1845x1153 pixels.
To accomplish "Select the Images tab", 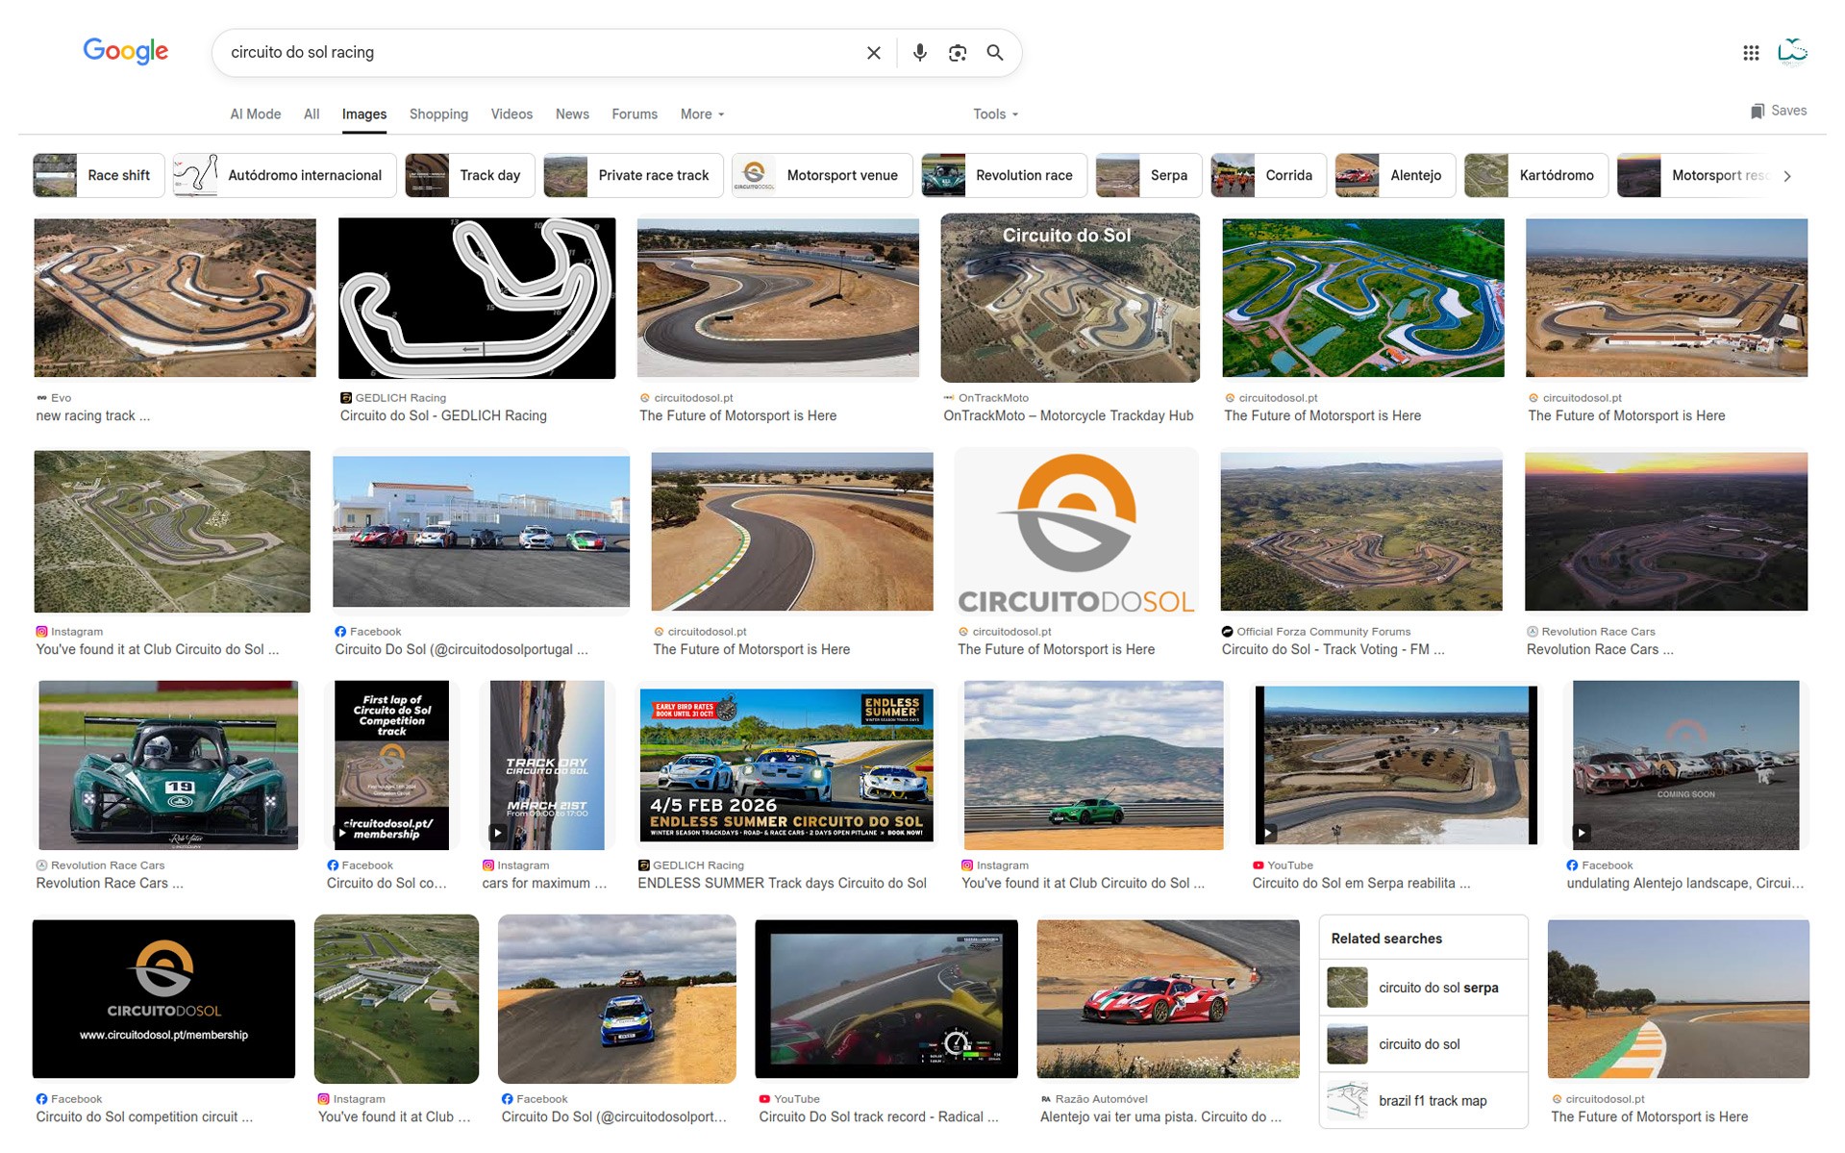I will point(364,114).
